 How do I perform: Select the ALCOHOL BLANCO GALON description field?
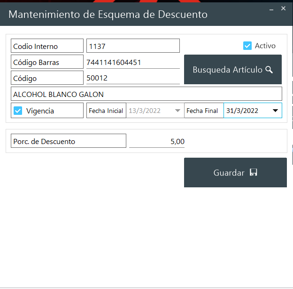click(x=146, y=94)
